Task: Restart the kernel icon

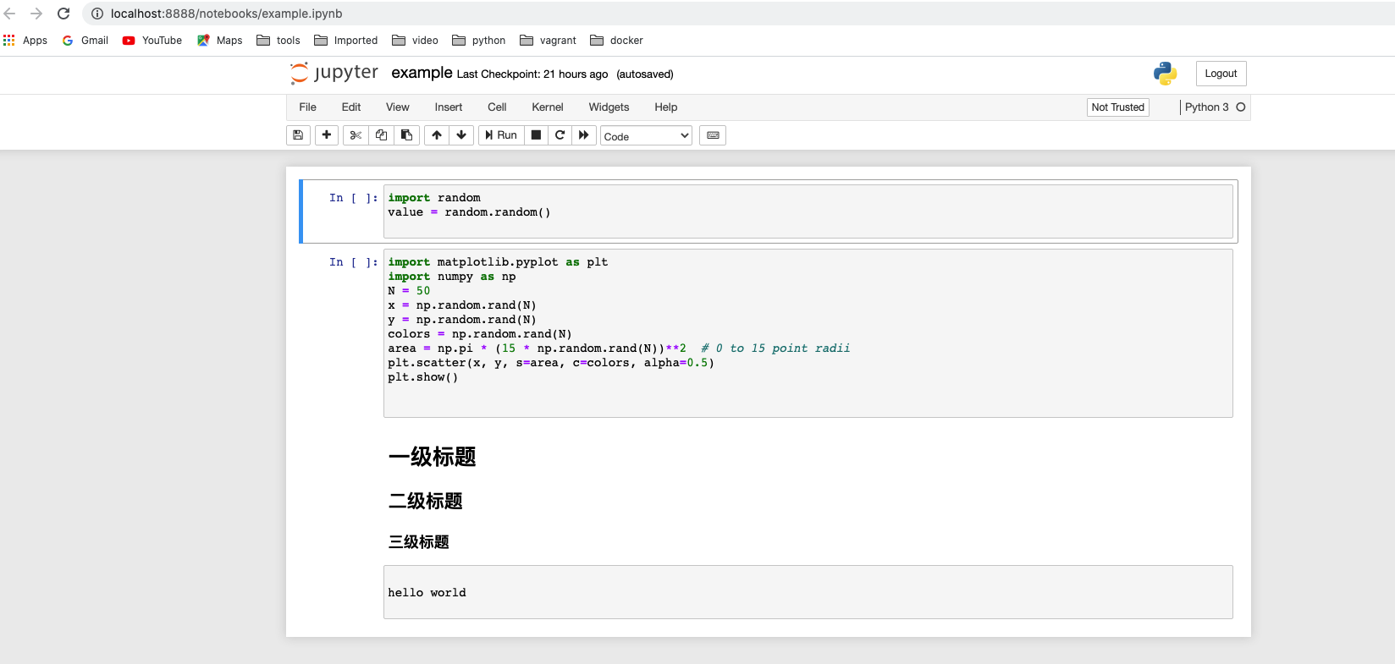Action: pos(560,135)
